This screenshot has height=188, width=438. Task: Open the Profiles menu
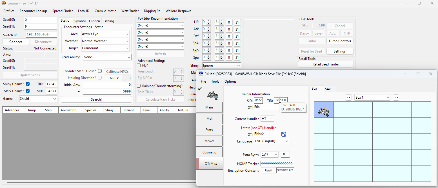9,11
